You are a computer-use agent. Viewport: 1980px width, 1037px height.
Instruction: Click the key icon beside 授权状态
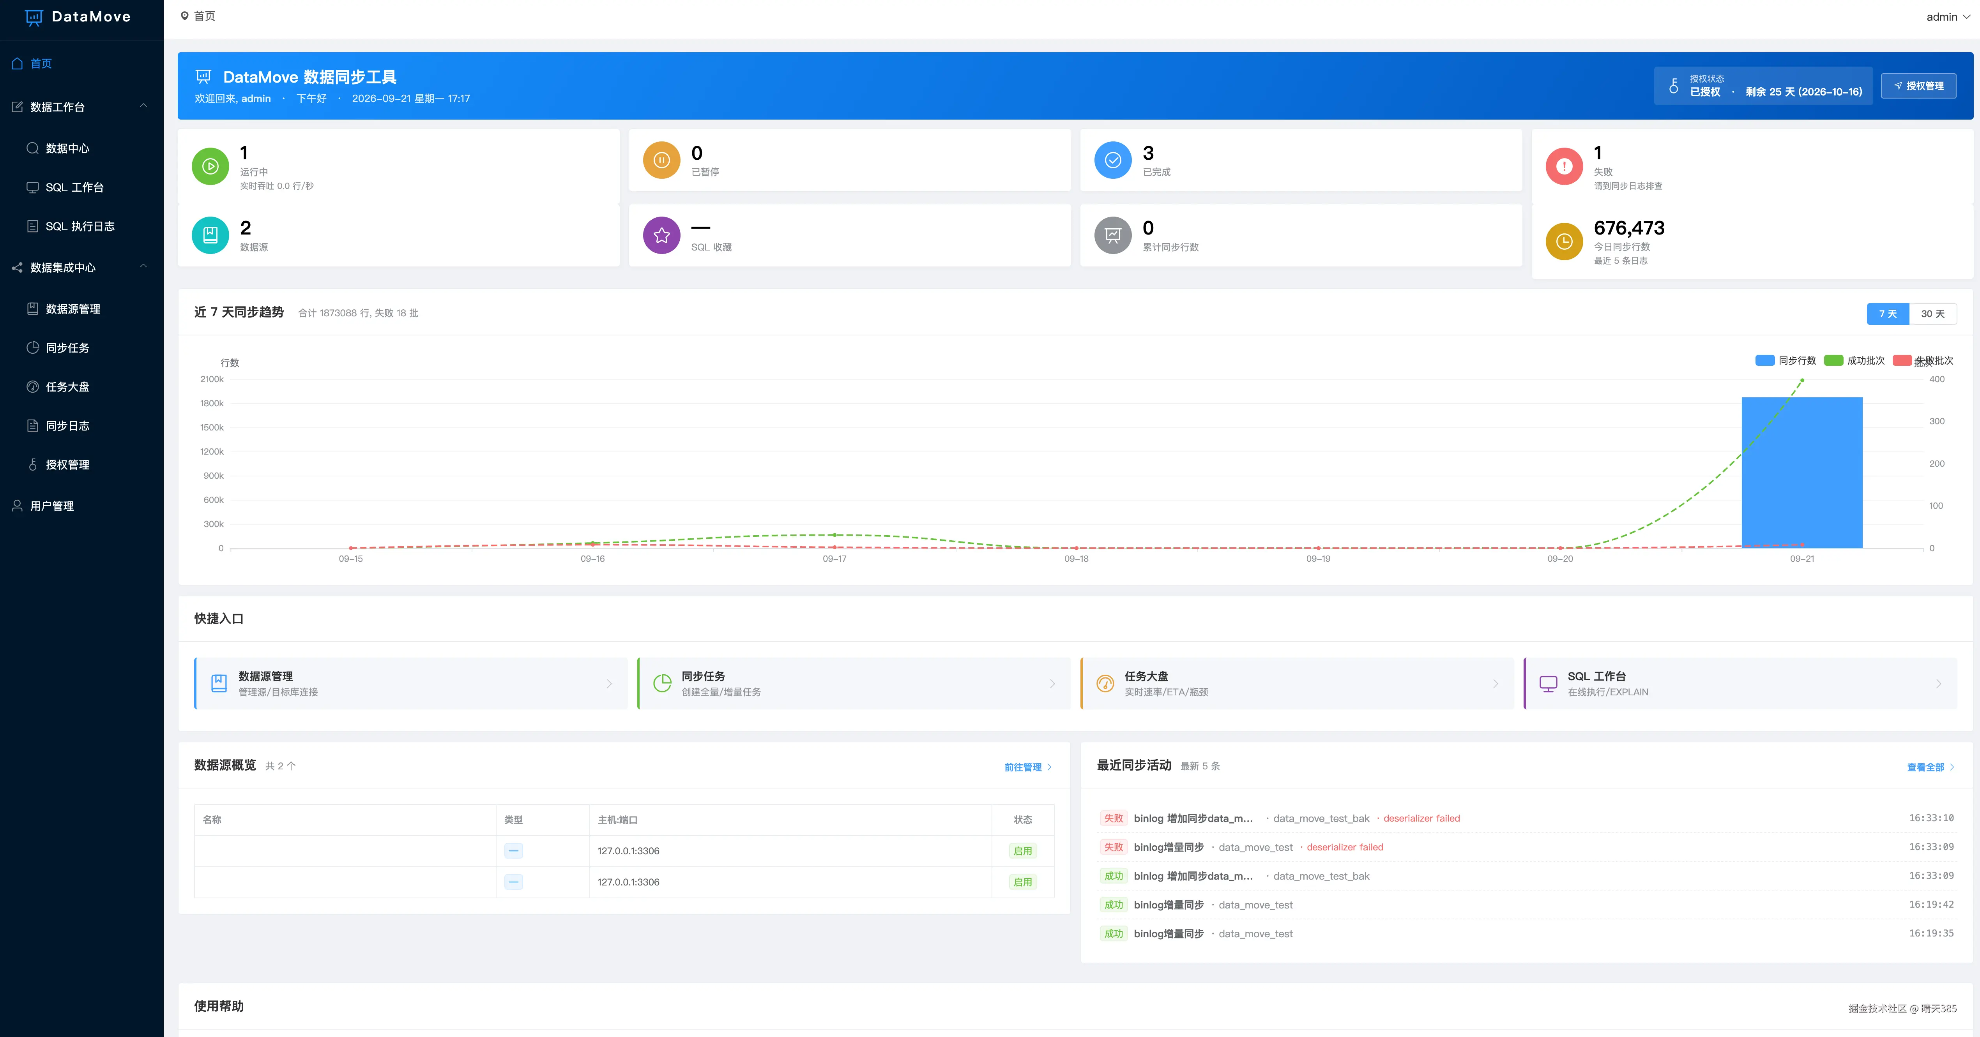coord(1673,85)
